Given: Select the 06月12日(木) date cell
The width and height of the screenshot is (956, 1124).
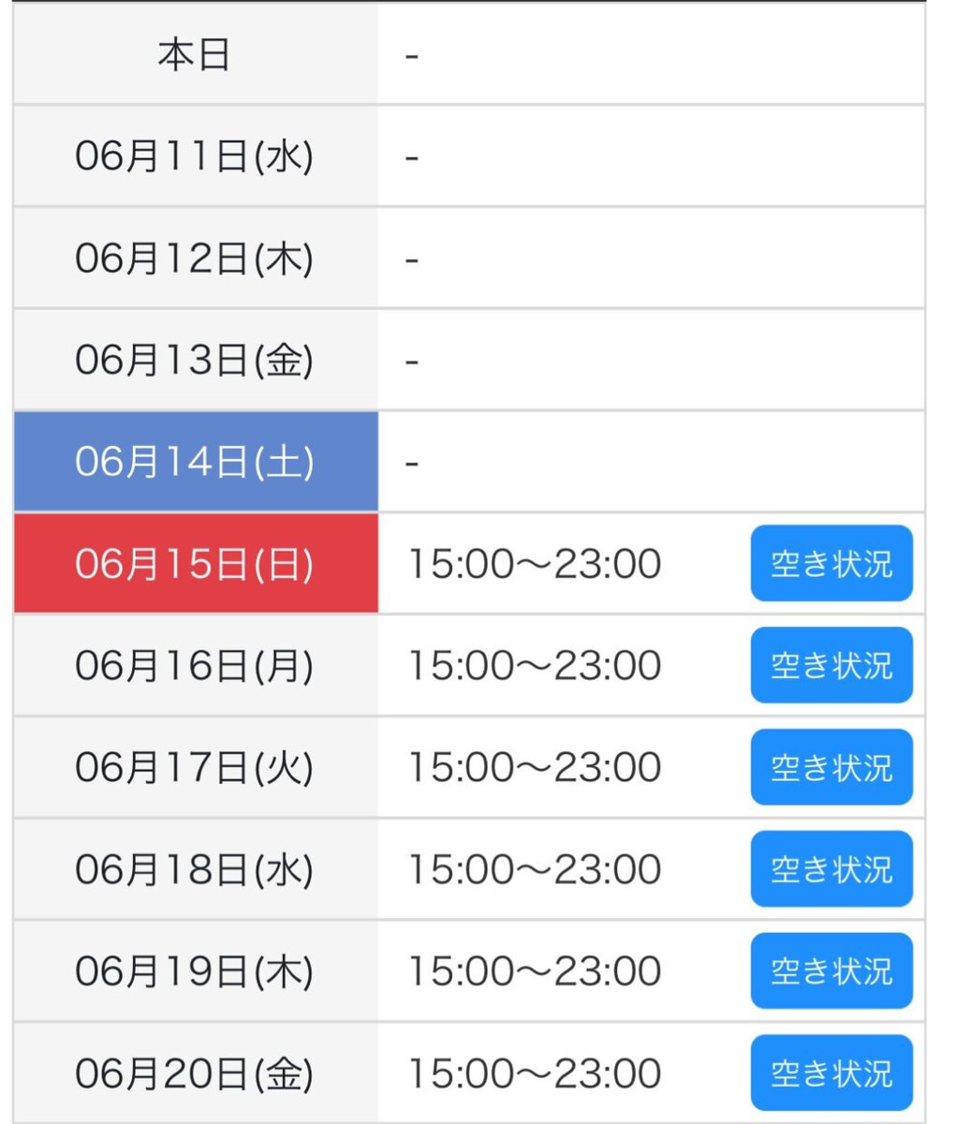Looking at the screenshot, I should [196, 258].
